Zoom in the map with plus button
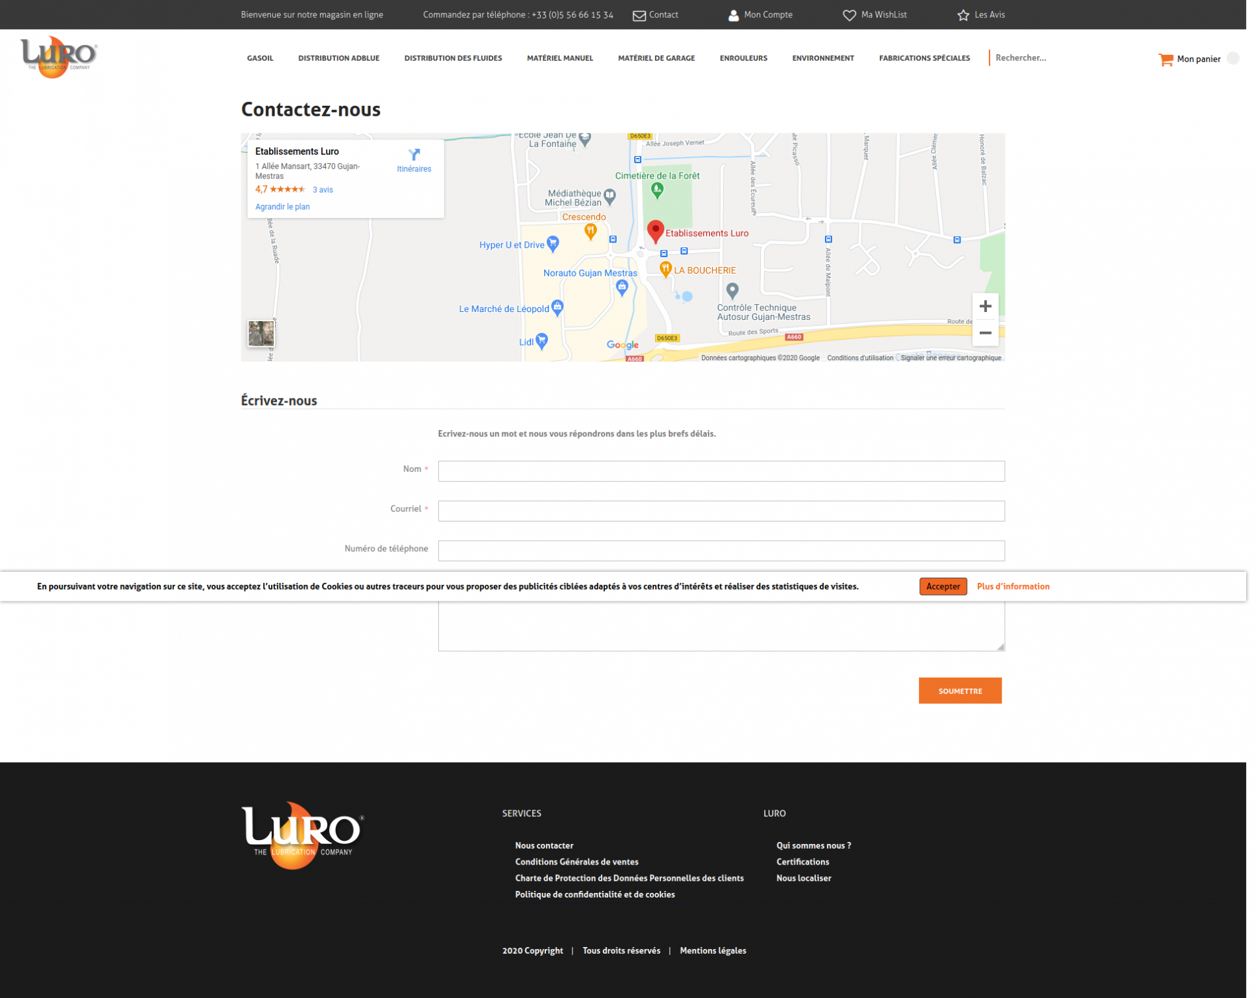 click(985, 306)
